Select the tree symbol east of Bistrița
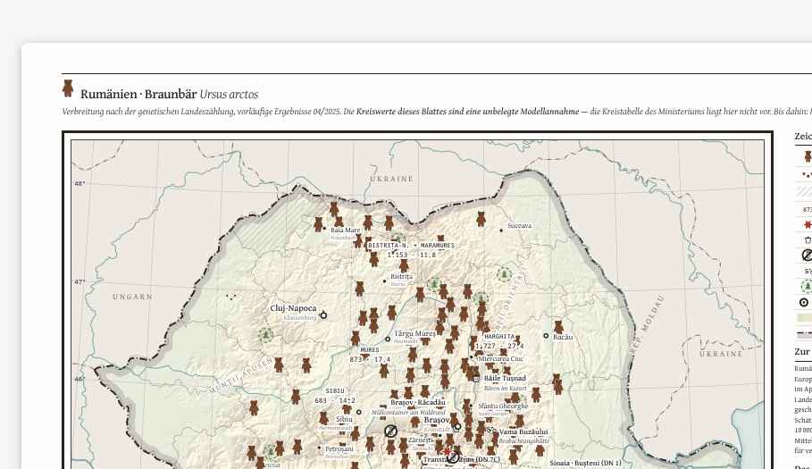The height and width of the screenshot is (469, 812). 434,283
